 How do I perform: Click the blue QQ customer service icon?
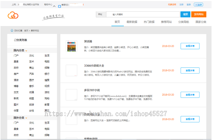tap(59, 6)
